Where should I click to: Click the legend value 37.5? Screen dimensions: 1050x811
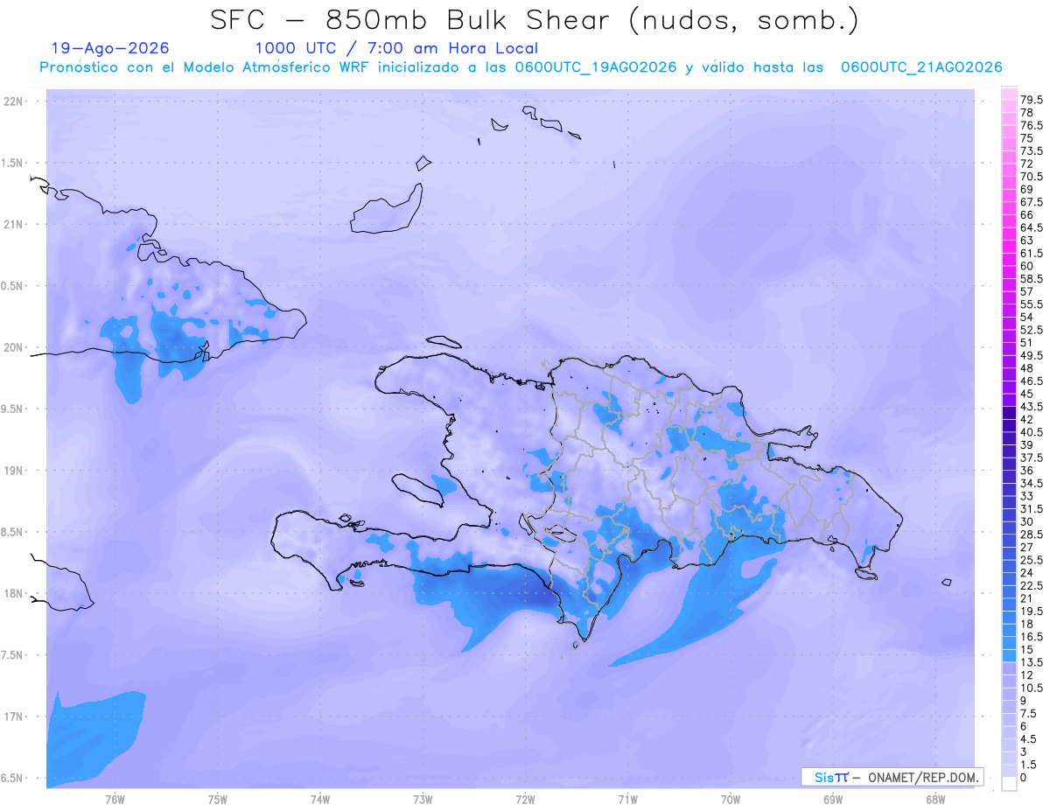(1032, 457)
